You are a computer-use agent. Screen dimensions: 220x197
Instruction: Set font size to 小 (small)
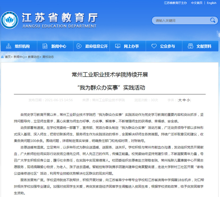pyautogui.click(x=188, y=100)
